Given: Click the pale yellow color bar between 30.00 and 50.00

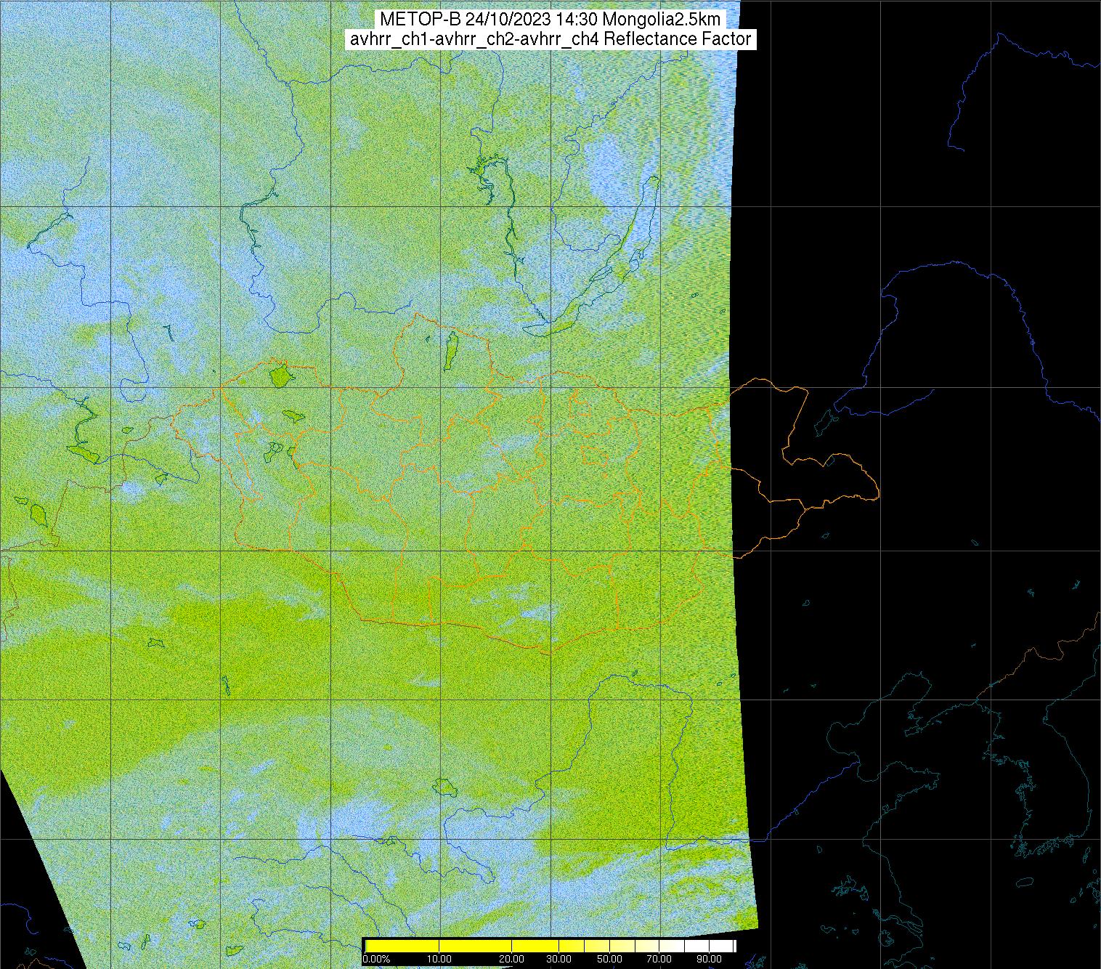Looking at the screenshot, I should pyautogui.click(x=585, y=946).
